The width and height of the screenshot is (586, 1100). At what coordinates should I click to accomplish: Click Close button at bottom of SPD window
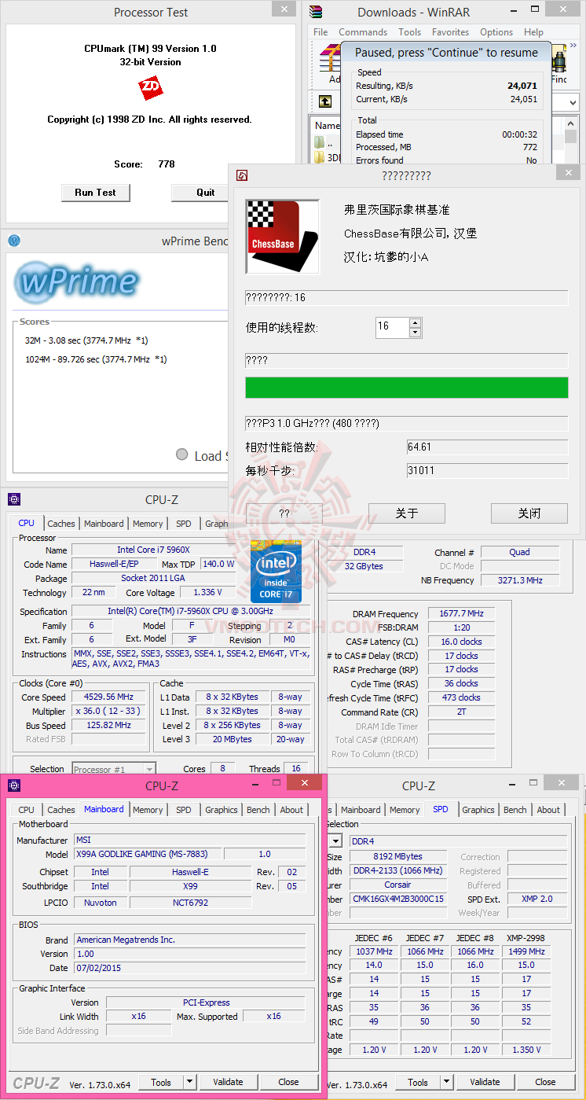pyautogui.click(x=545, y=1082)
